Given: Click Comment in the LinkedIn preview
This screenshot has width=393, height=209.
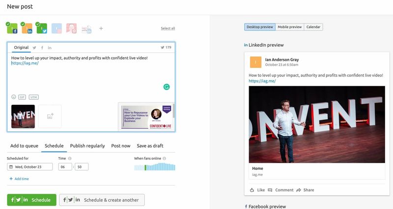Looking at the screenshot, I should (281, 190).
